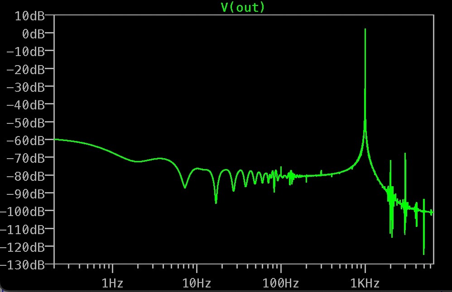
Task: Select the 0dB axis label
Action: [x=34, y=34]
